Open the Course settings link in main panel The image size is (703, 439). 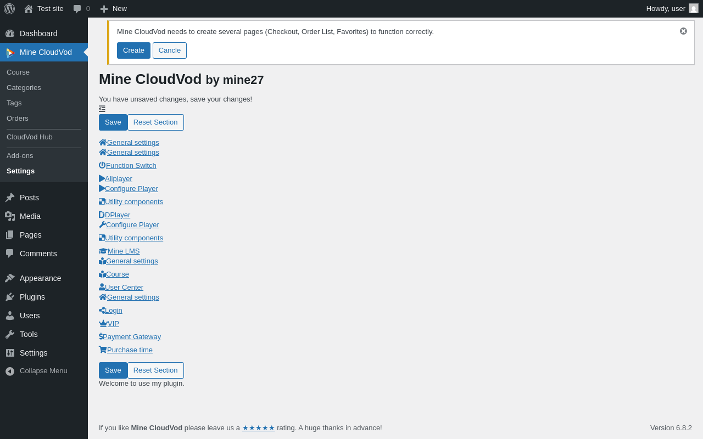118,274
